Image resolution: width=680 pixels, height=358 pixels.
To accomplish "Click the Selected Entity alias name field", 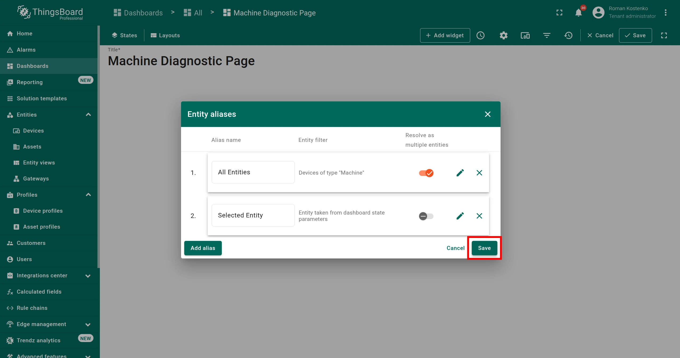I will [253, 215].
